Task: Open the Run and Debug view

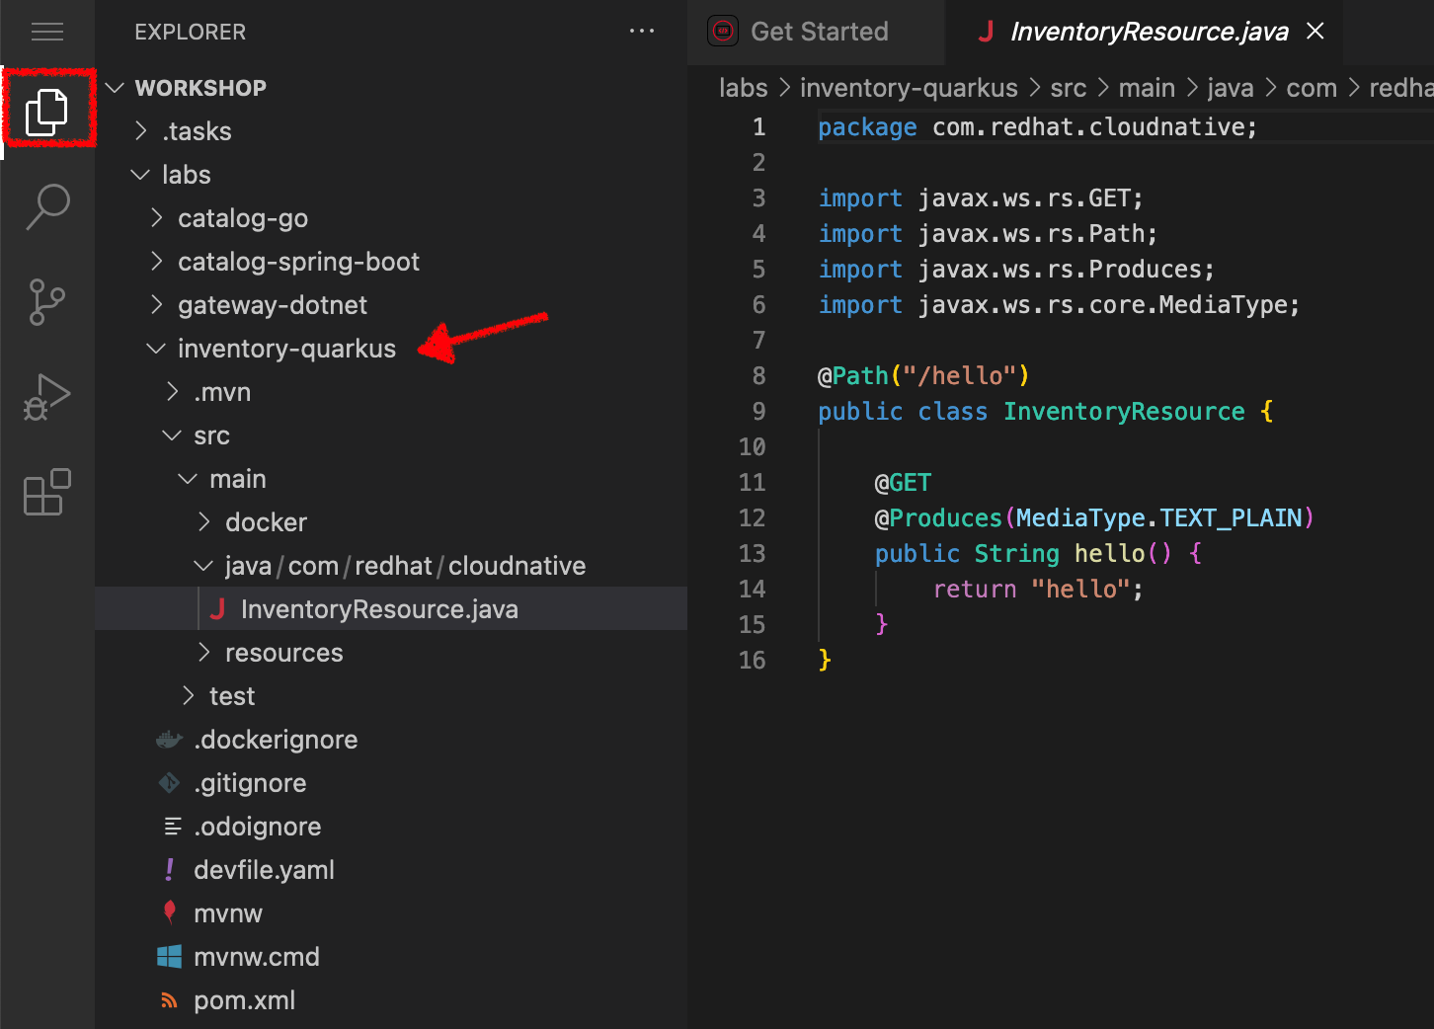Action: point(46,397)
